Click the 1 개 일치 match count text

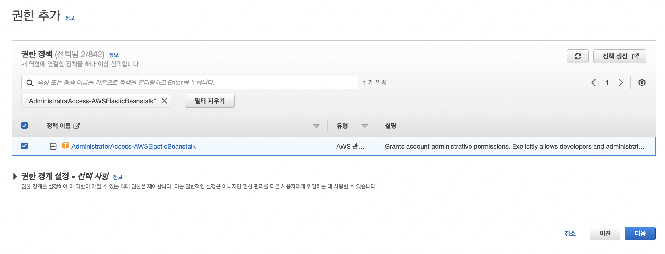(x=375, y=83)
